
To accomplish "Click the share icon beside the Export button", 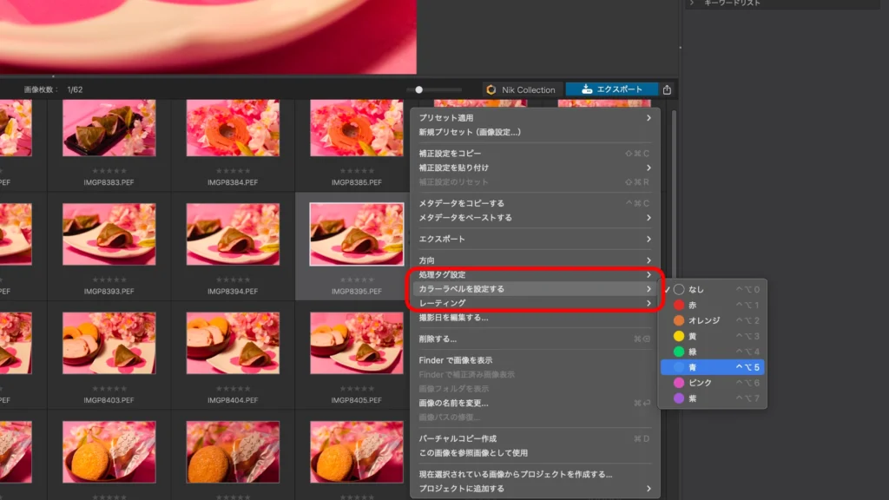I will (x=667, y=89).
